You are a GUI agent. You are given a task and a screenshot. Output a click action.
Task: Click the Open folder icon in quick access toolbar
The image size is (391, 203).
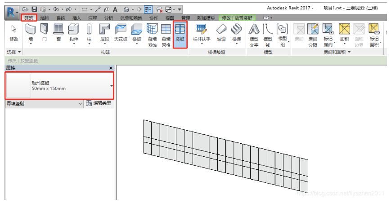(x=25, y=9)
